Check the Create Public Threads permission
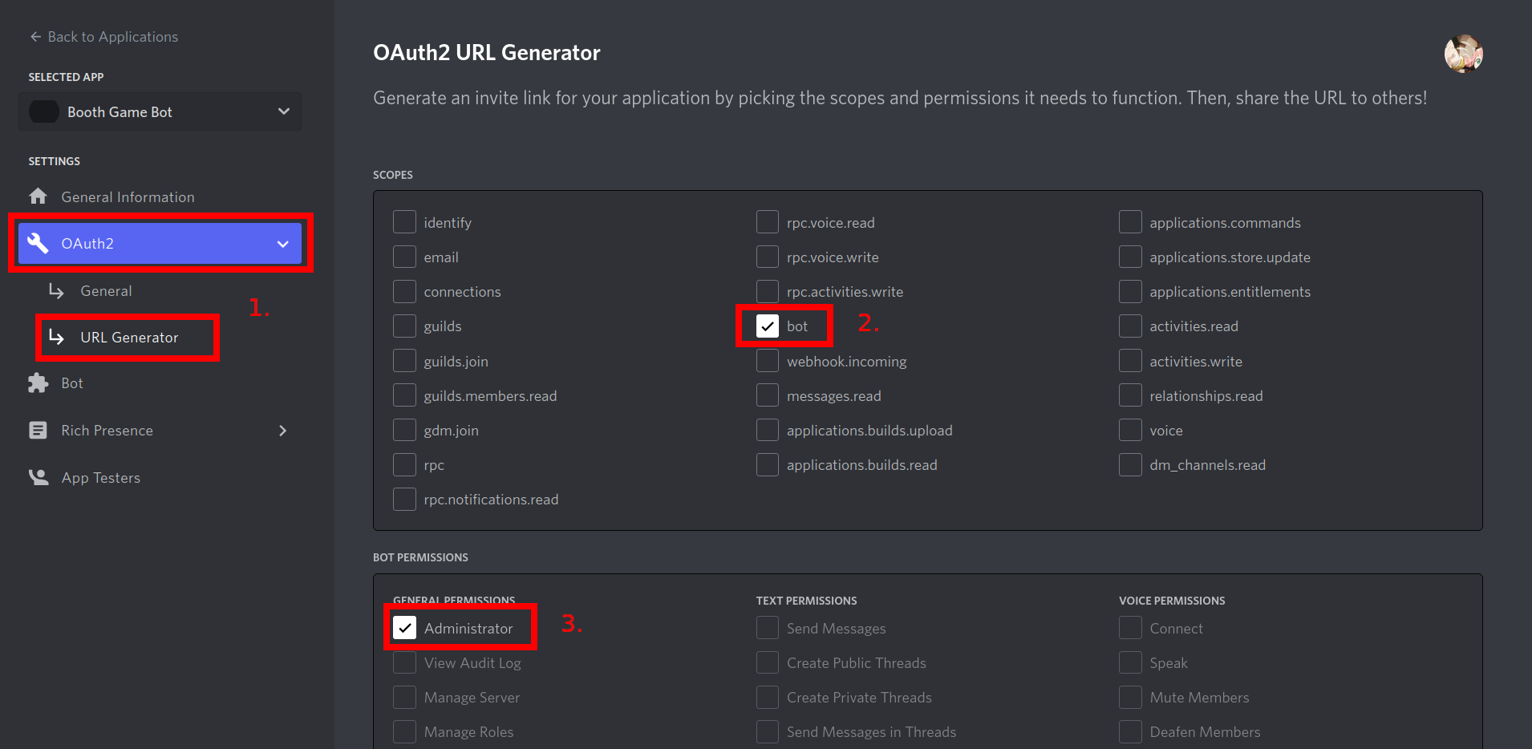Viewport: 1532px width, 749px height. (x=768, y=662)
